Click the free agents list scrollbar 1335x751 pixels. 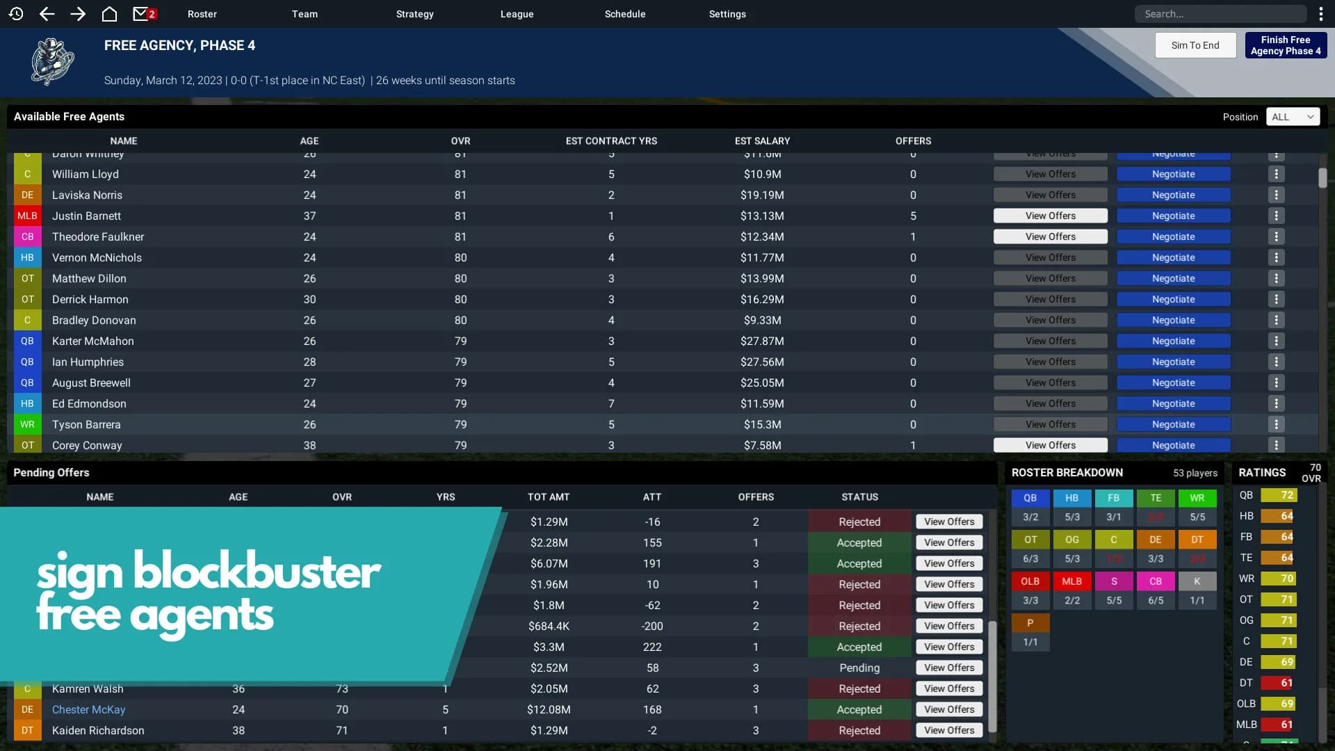[1322, 178]
